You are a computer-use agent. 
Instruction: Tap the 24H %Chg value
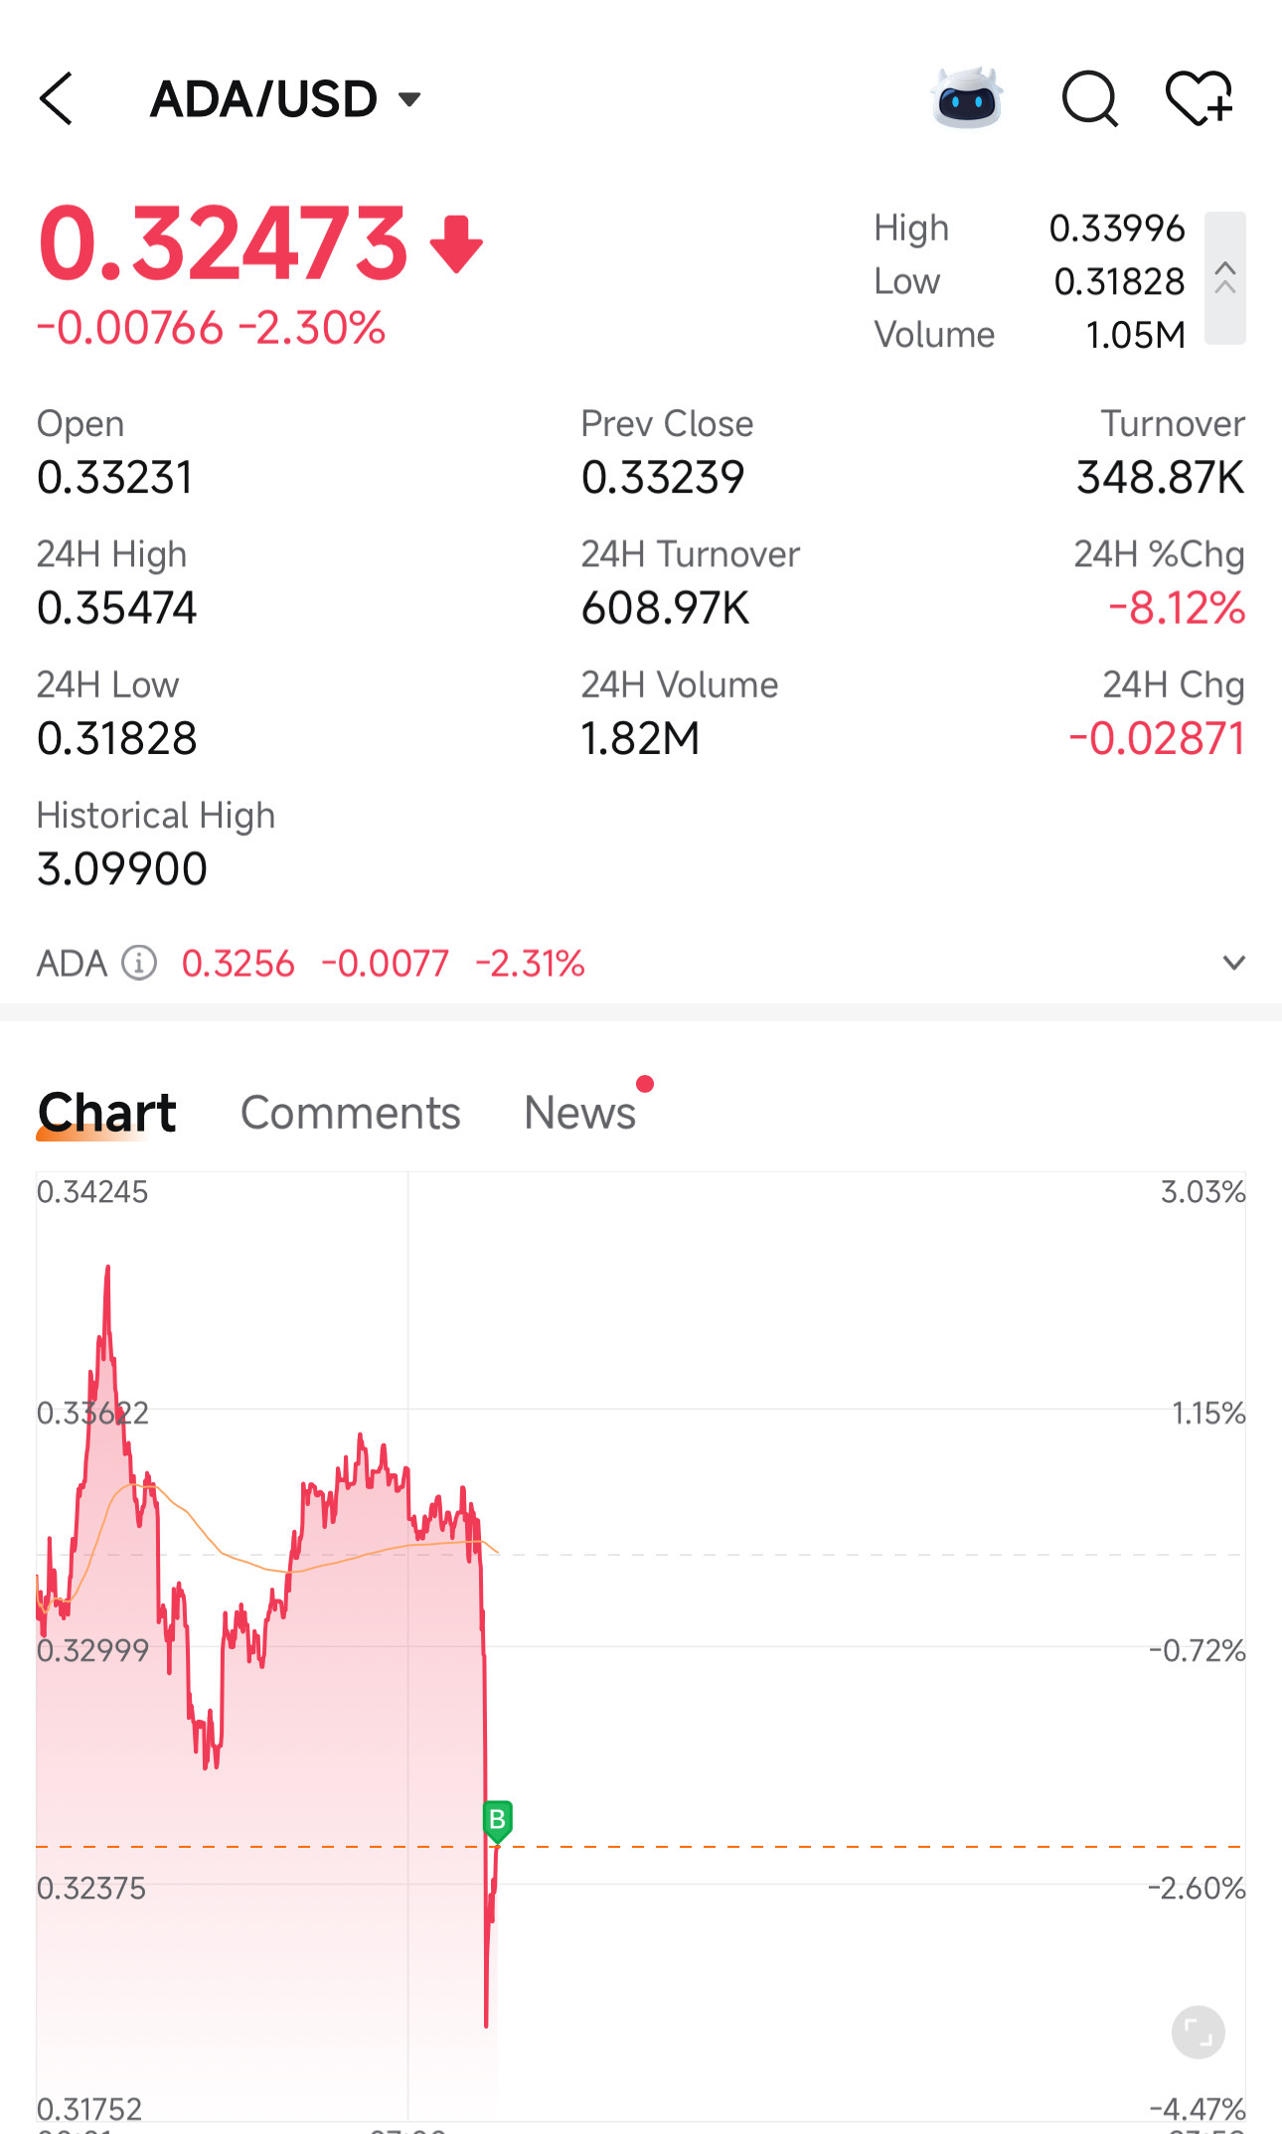click(1177, 608)
